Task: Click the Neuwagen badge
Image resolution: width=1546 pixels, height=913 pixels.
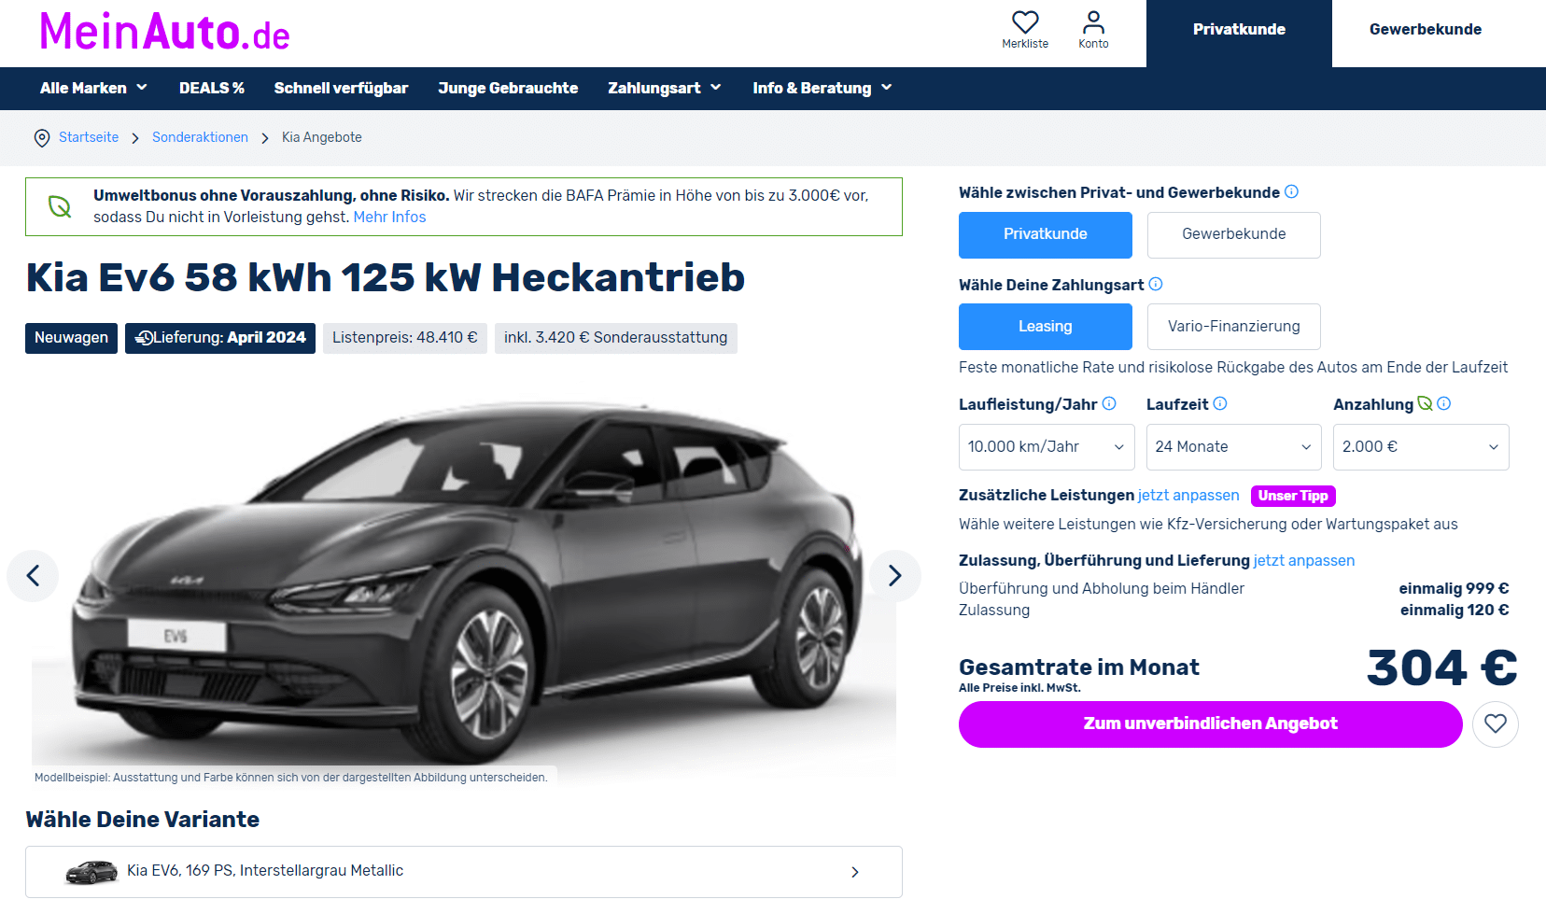Action: pyautogui.click(x=71, y=338)
